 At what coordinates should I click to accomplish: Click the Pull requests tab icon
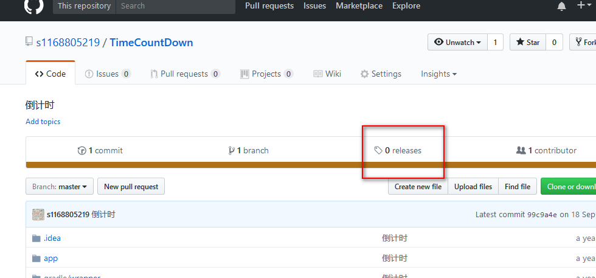154,74
